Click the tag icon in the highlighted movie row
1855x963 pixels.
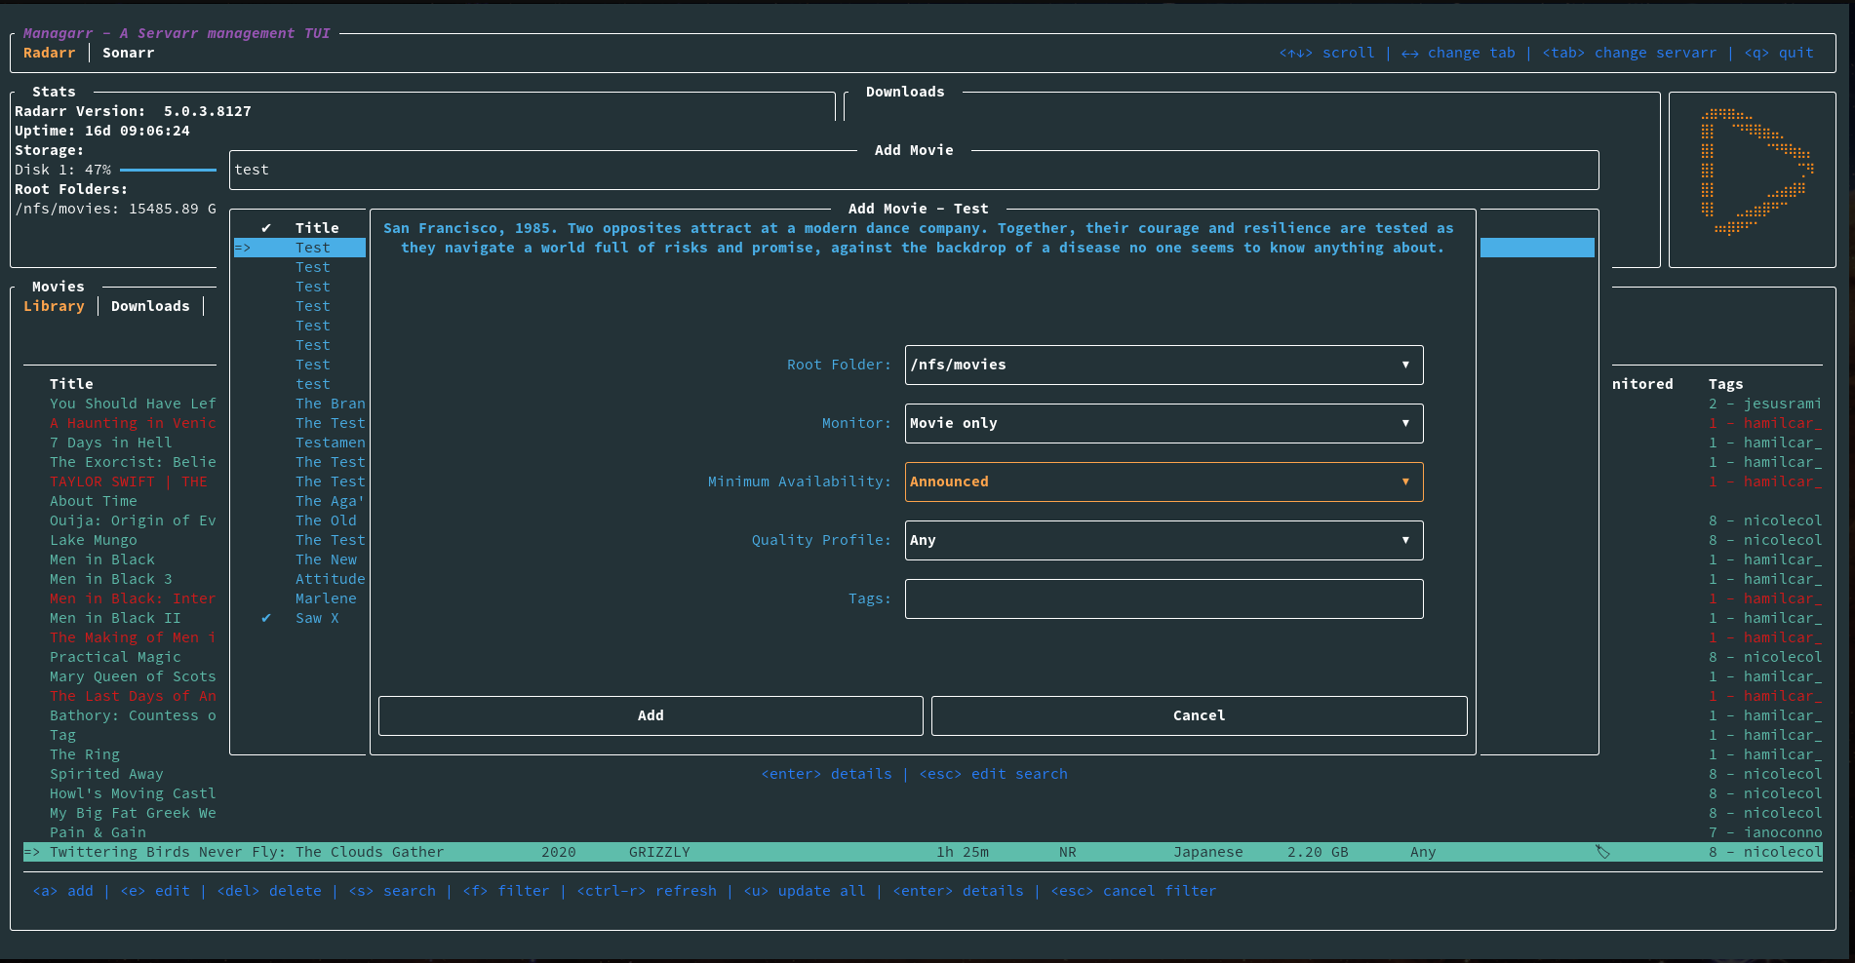[1601, 852]
